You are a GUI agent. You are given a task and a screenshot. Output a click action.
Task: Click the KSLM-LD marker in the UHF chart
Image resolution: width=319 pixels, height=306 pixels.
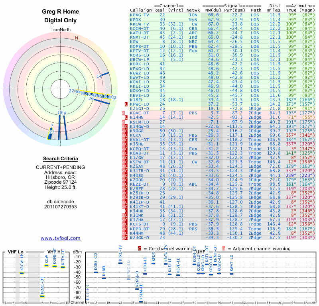click(141, 302)
